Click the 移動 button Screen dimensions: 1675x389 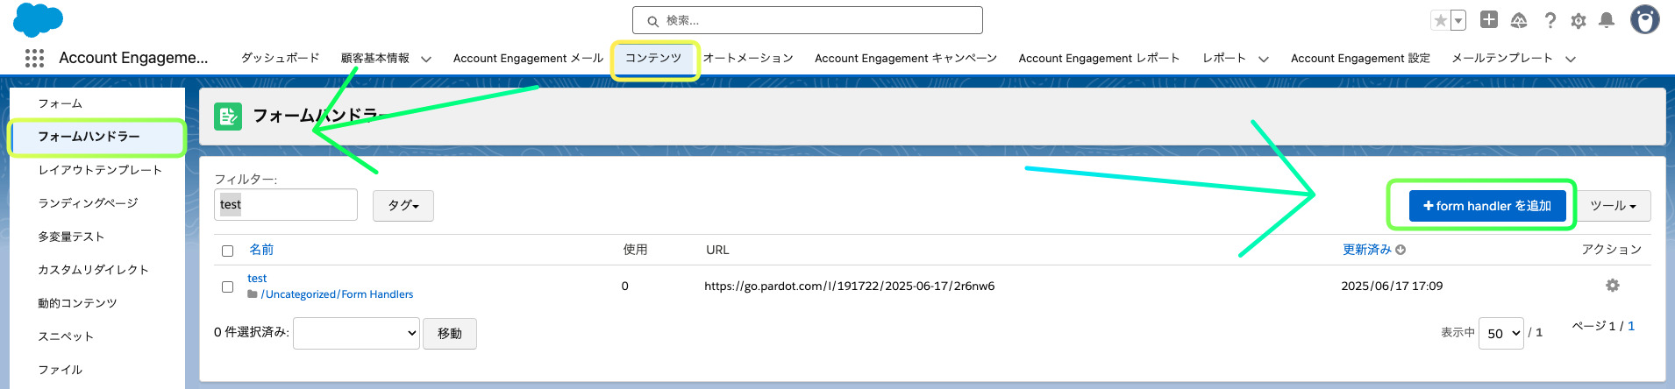450,334
